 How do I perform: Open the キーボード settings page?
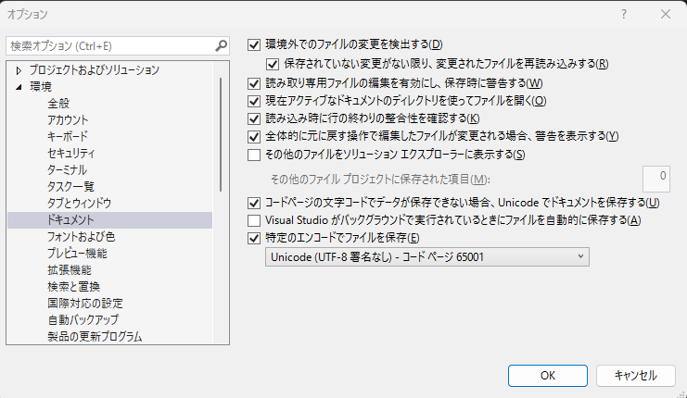pos(68,137)
